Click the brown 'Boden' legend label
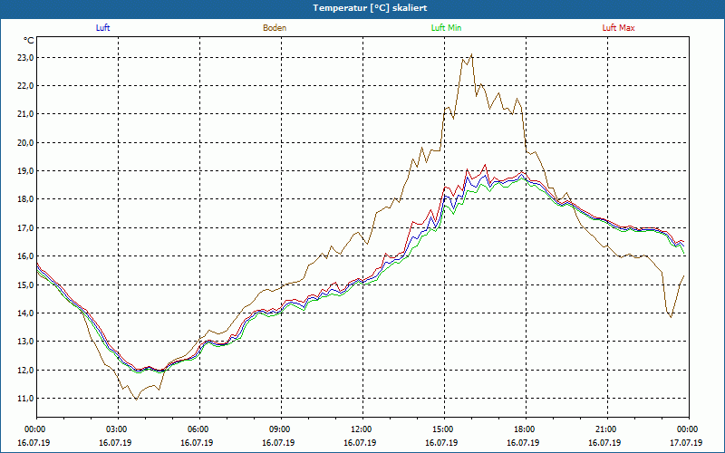725x453 pixels. [x=275, y=28]
